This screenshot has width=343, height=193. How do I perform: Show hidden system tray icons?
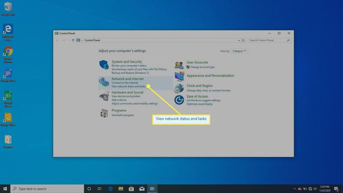click(x=294, y=189)
